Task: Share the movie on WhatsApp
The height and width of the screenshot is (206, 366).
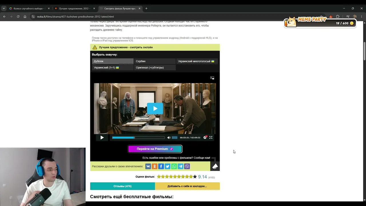Action: click(x=174, y=166)
